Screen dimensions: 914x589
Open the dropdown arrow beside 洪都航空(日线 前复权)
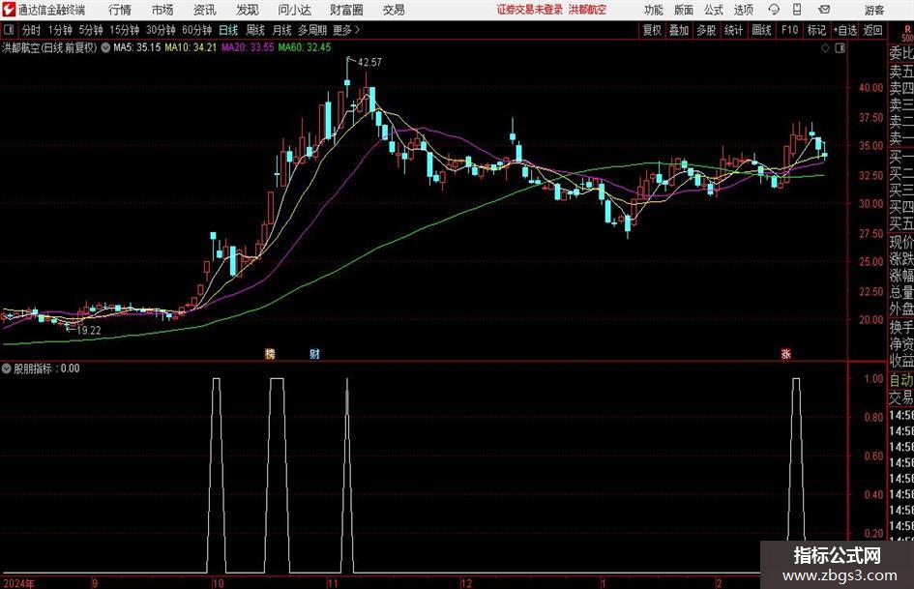tap(105, 47)
